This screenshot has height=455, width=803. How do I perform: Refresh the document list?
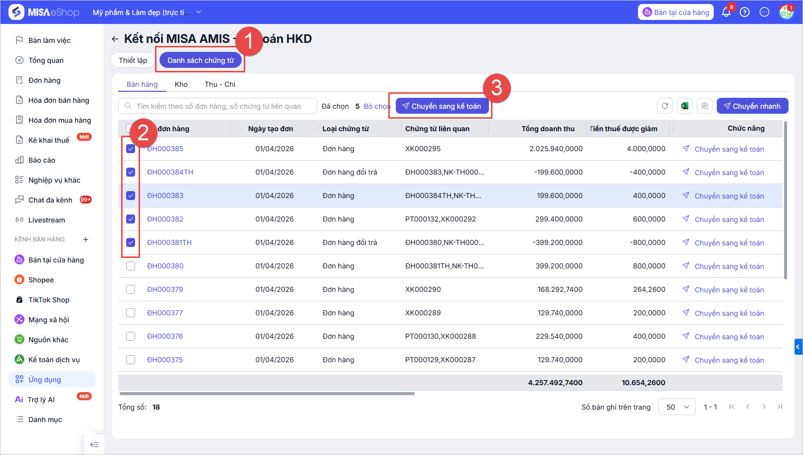tap(665, 106)
